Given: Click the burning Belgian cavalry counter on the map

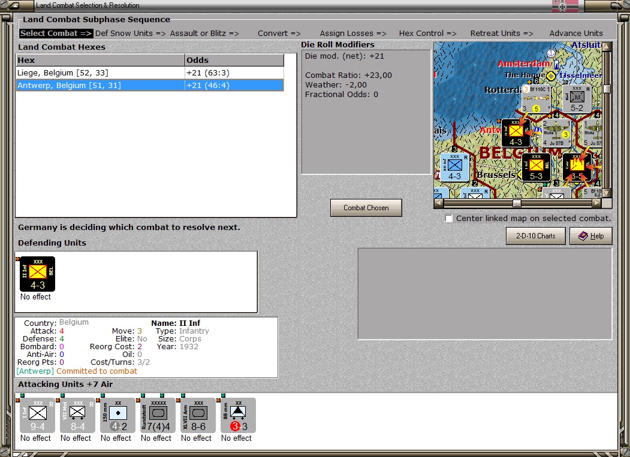Looking at the screenshot, I should click(x=577, y=168).
